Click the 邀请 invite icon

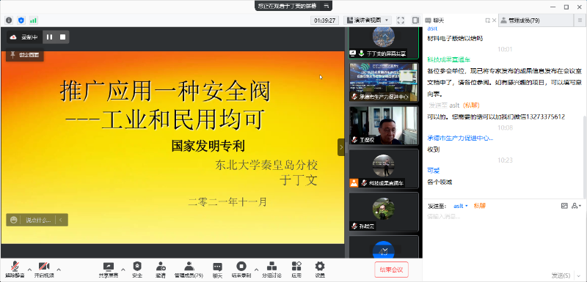tap(161, 270)
